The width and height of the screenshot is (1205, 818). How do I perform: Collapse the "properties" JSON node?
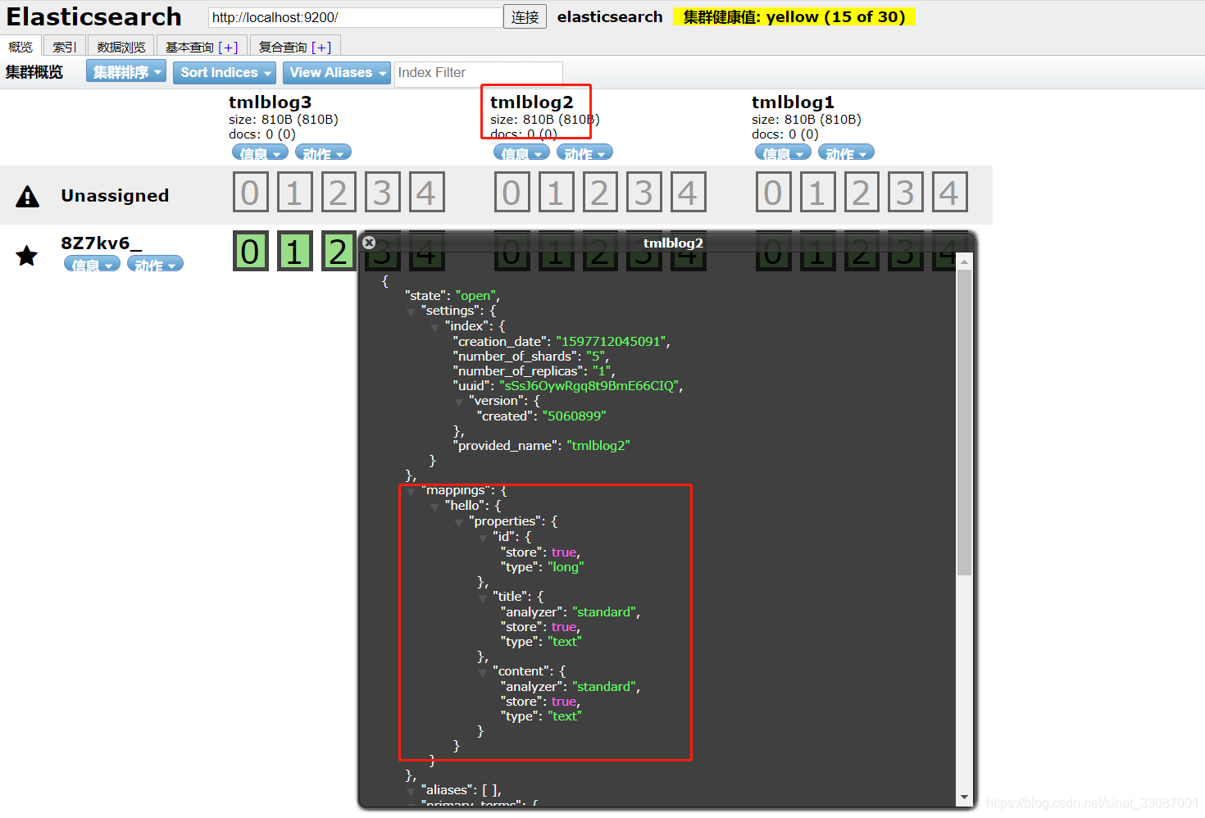[x=459, y=522]
